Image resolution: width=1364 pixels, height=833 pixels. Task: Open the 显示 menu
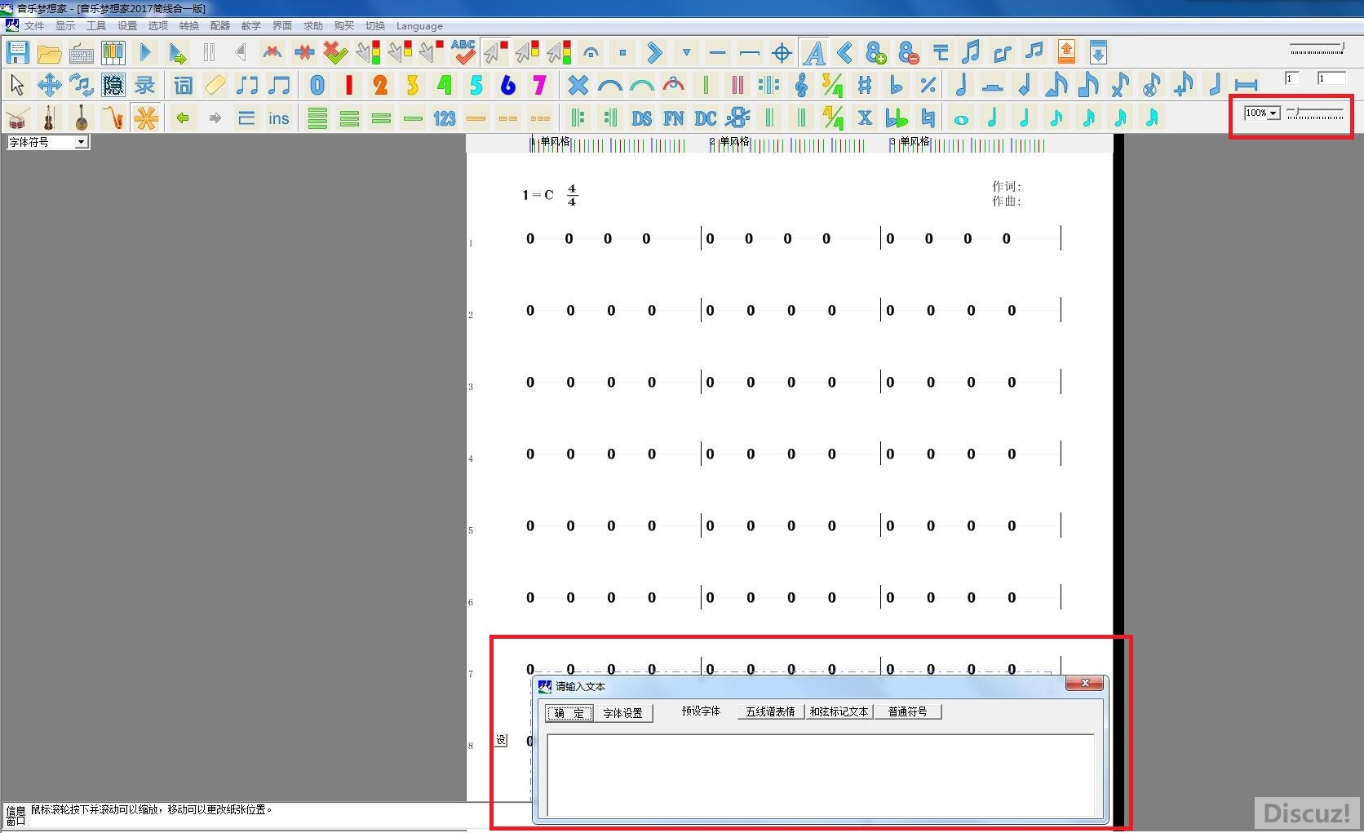(x=65, y=26)
